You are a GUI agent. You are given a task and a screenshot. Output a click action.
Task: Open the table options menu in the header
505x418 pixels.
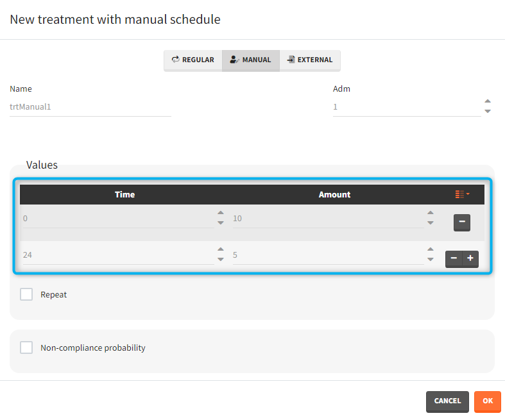[462, 194]
